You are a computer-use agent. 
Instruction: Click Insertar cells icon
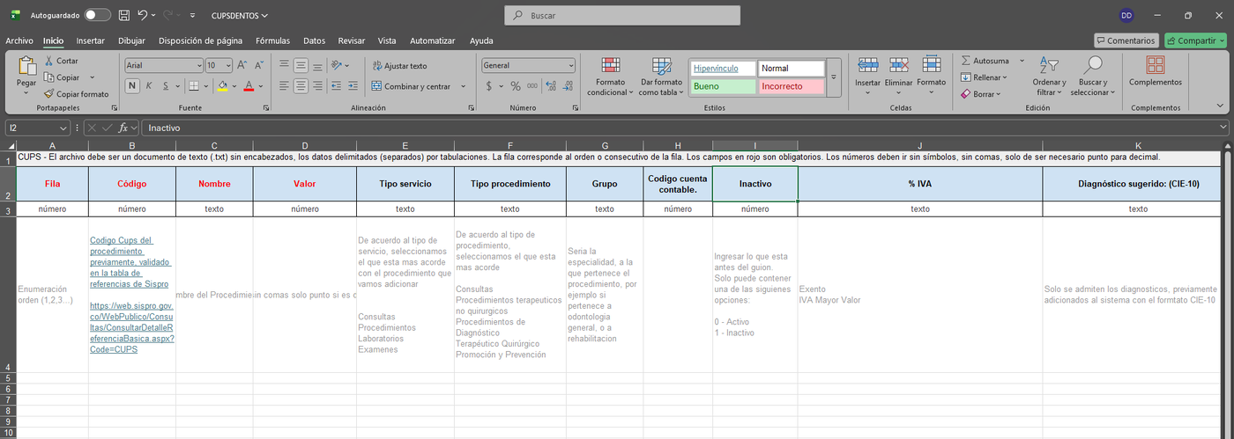pos(868,65)
